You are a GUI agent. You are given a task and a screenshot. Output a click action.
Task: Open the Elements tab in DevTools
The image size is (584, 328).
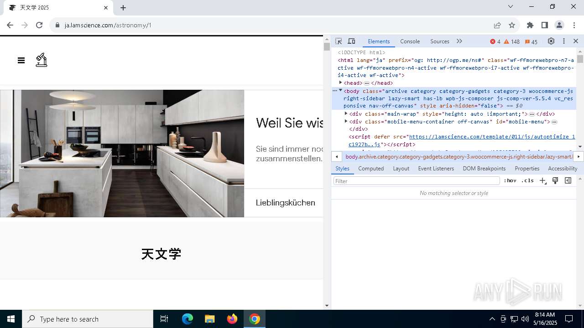pyautogui.click(x=379, y=41)
